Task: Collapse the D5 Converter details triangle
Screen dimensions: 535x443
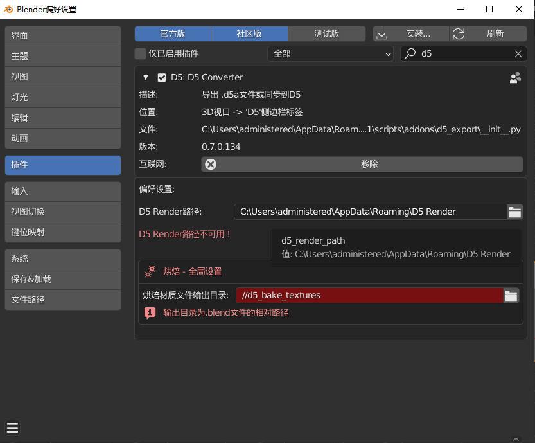Action: point(146,78)
